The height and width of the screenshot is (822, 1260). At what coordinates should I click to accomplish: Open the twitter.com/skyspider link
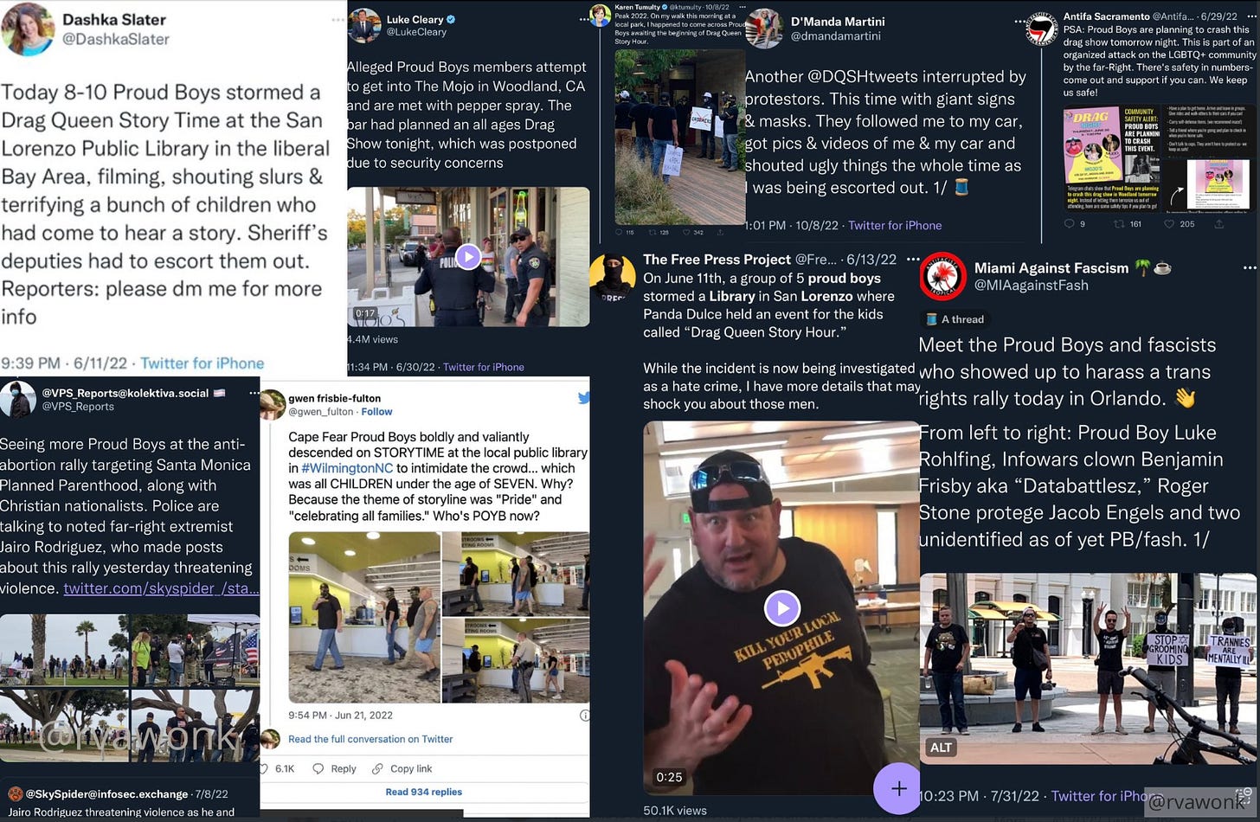click(161, 588)
